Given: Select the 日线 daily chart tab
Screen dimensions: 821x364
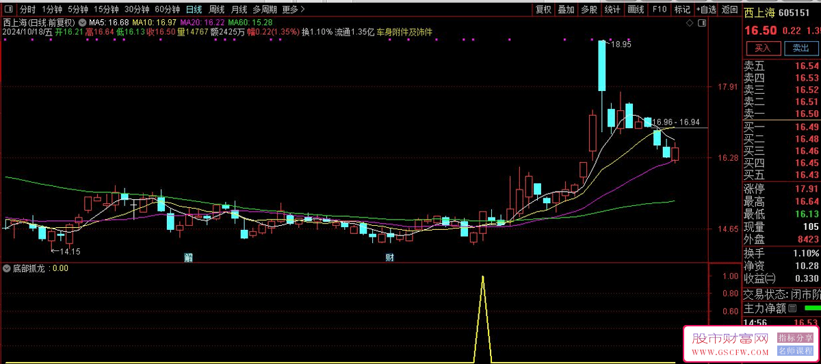Looking at the screenshot, I should [x=194, y=10].
